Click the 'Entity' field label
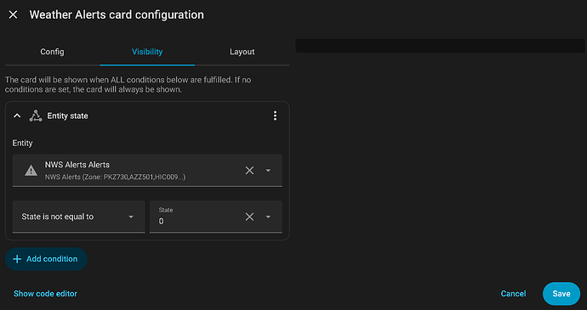The width and height of the screenshot is (587, 310). pos(22,144)
